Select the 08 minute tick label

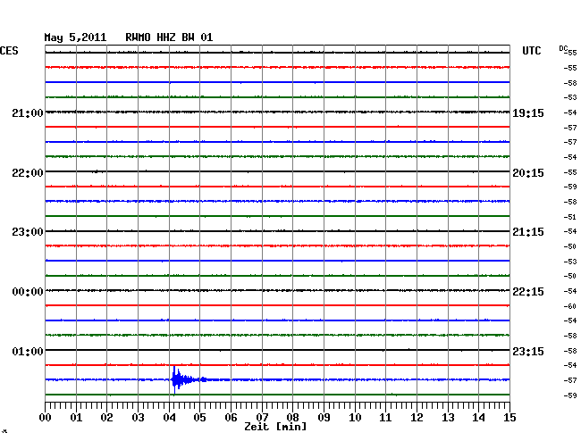[292, 418]
